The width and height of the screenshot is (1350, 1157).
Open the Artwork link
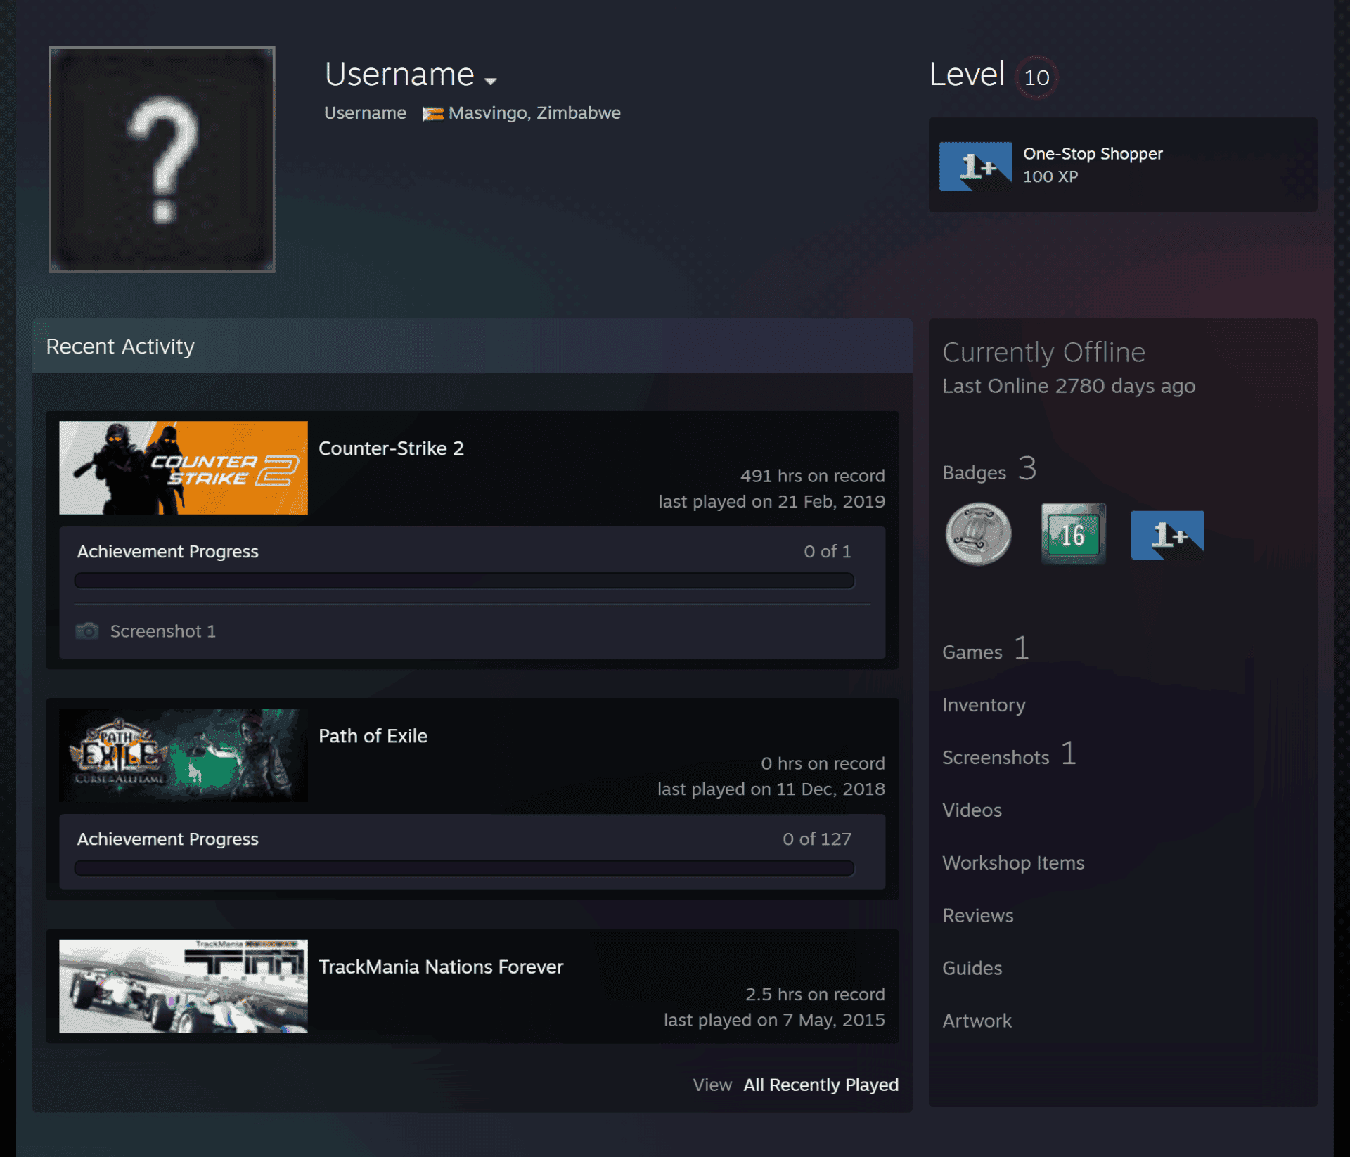coord(977,1021)
